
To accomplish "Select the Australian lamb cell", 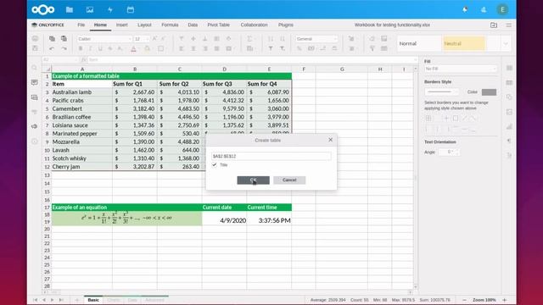I will [x=81, y=92].
